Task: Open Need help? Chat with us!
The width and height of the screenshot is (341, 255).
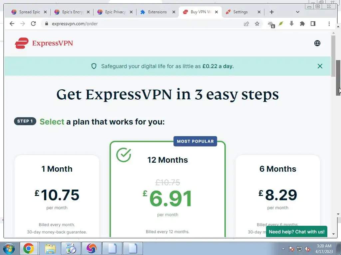Action: pos(297,232)
